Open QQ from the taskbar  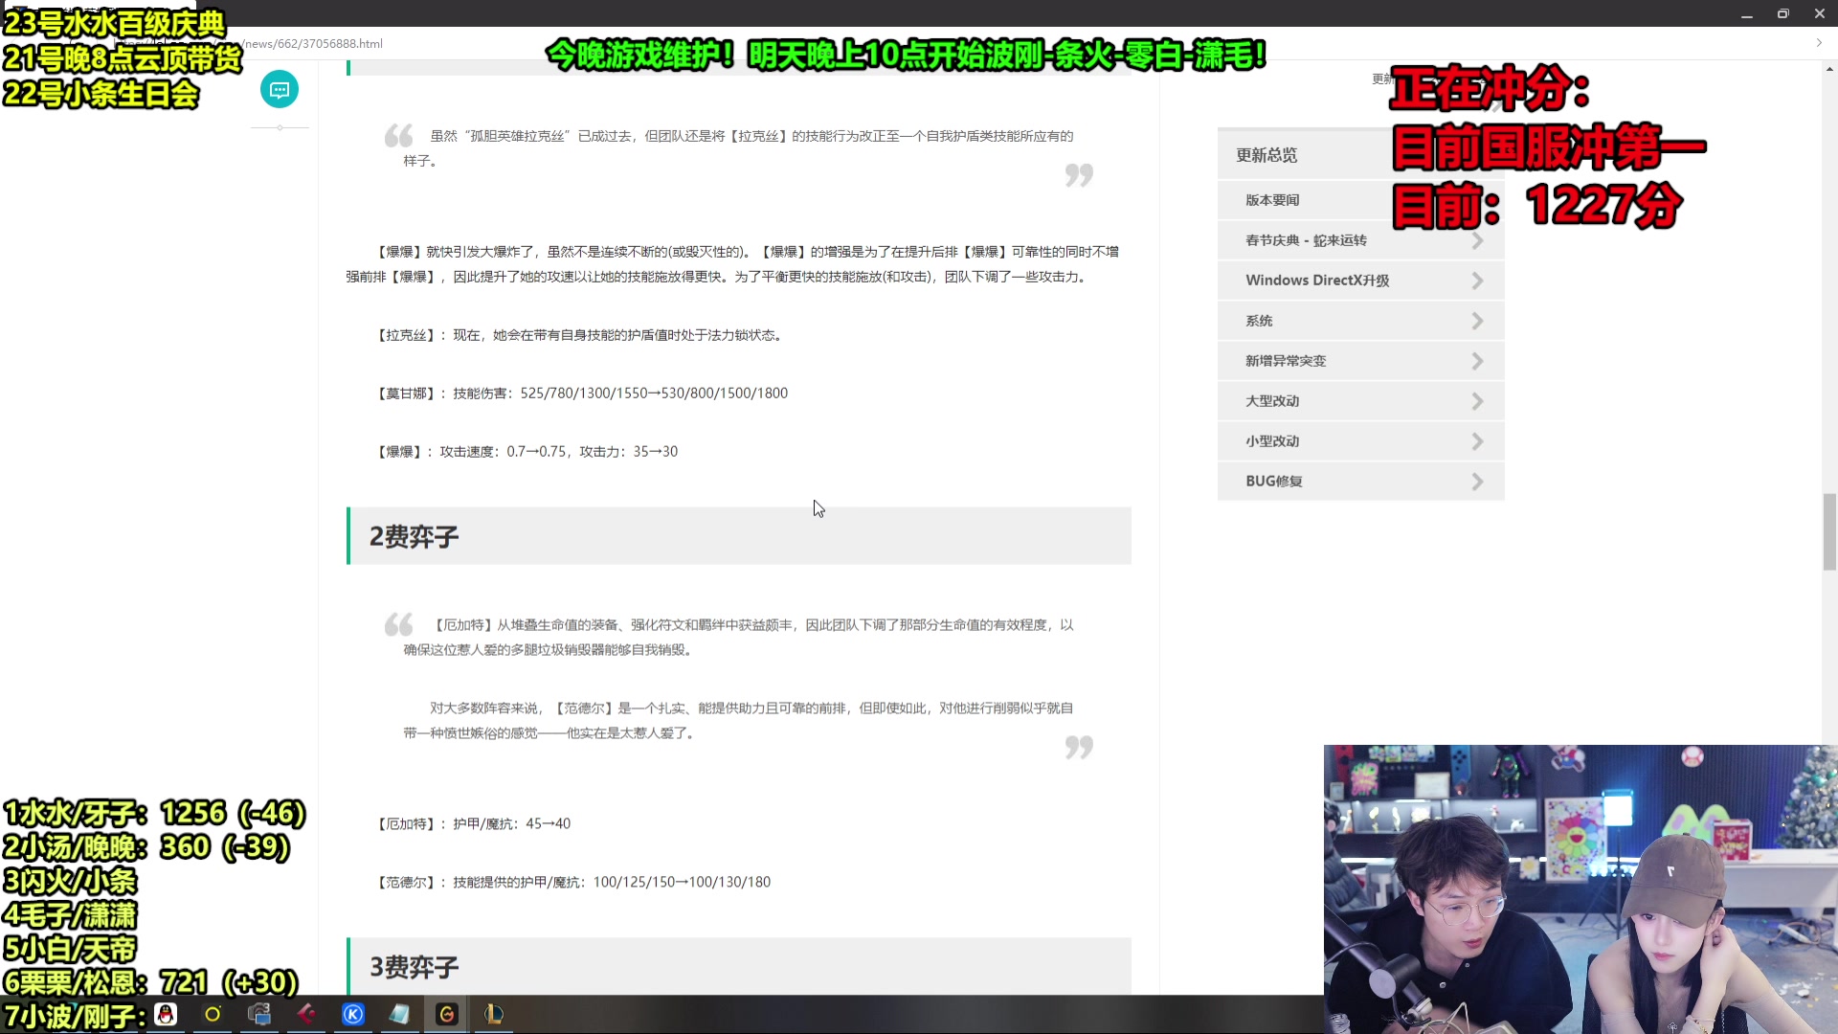click(x=166, y=1014)
